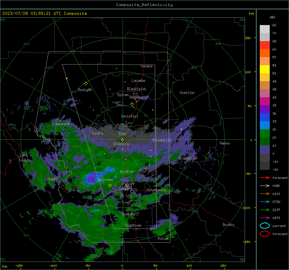Select the yellow radar-center marker near Didsbury
The width and height of the screenshot is (289, 270).
[x=122, y=140]
